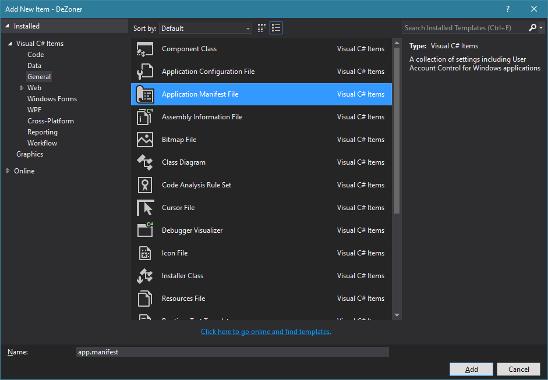Select the Cross-Platform category
Screen dimensions: 548x380
coord(51,121)
